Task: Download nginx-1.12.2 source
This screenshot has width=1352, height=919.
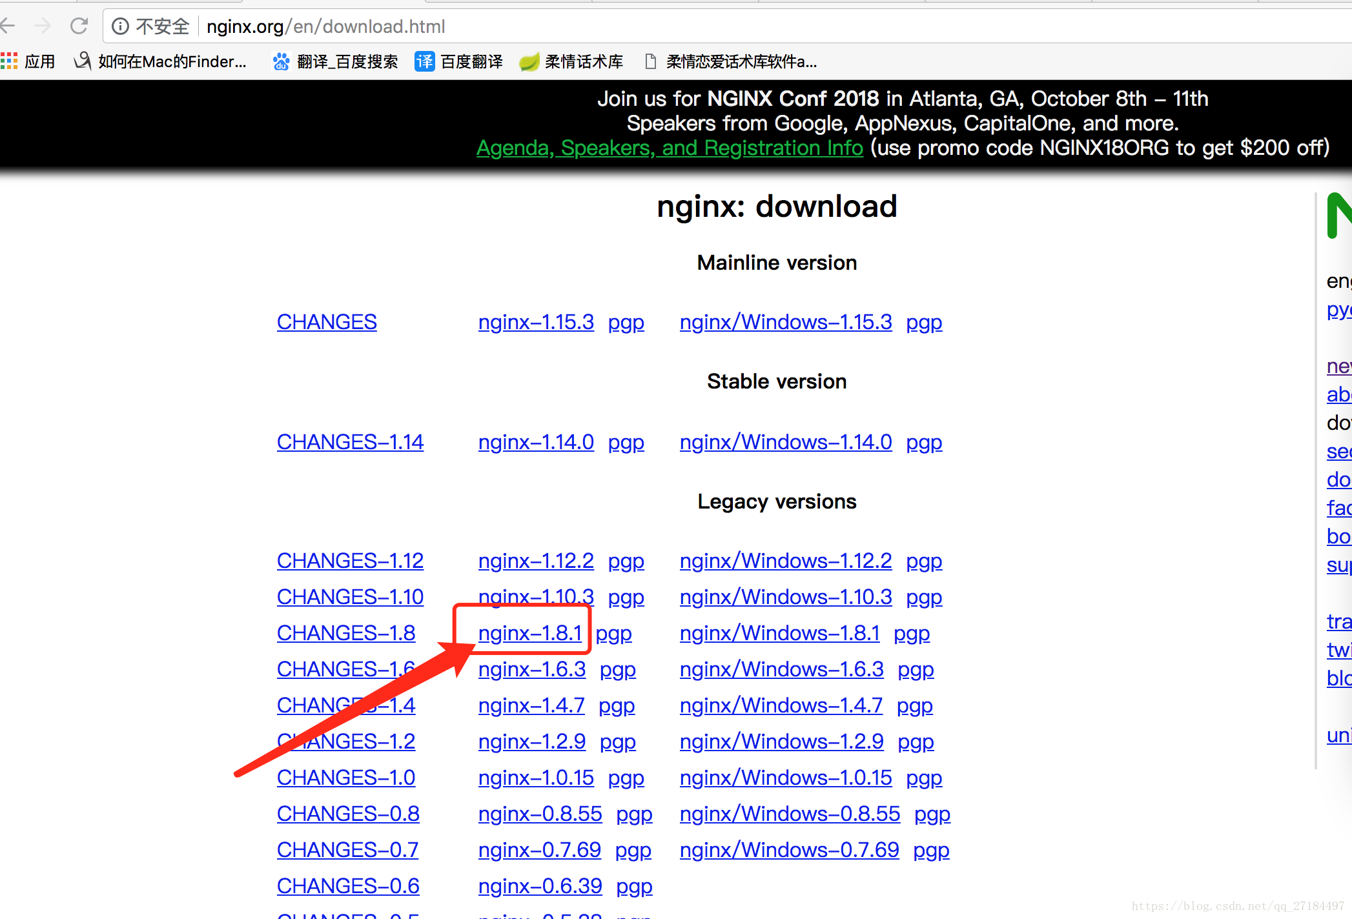Action: point(536,561)
